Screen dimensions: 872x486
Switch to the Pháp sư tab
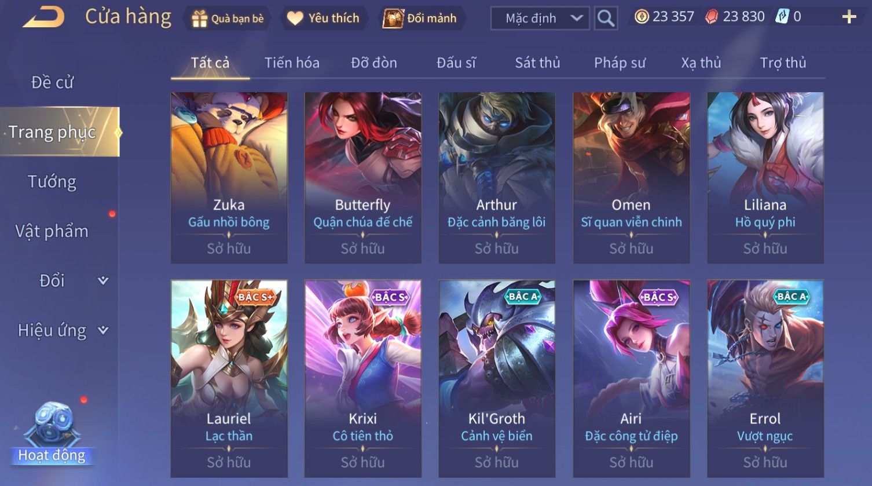[x=620, y=63]
